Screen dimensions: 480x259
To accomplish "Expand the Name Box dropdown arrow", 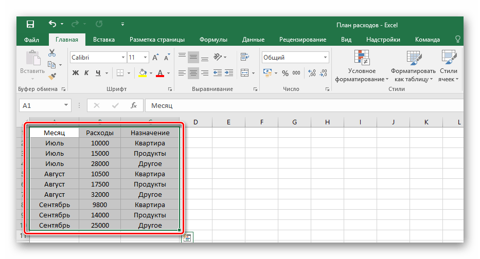I will point(66,105).
